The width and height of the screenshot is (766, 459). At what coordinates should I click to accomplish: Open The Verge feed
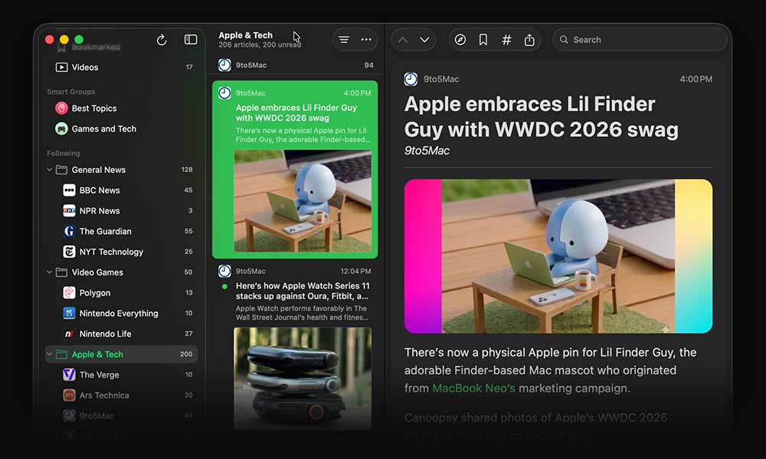click(x=122, y=375)
